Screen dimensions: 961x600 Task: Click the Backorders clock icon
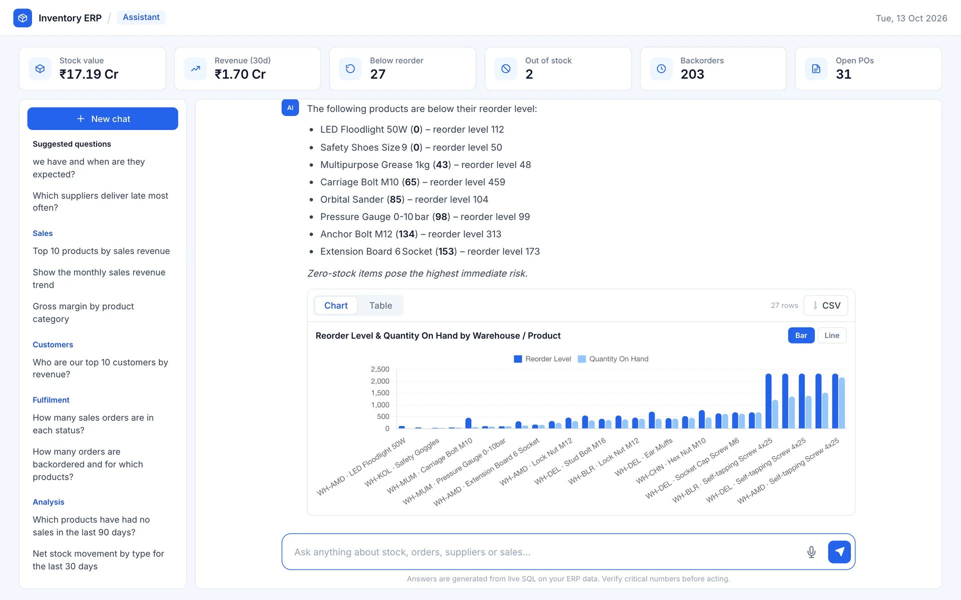(661, 68)
